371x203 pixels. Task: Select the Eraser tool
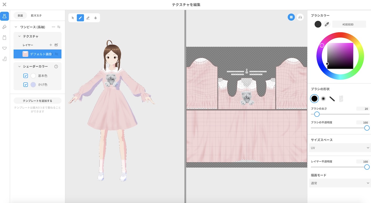[88, 17]
